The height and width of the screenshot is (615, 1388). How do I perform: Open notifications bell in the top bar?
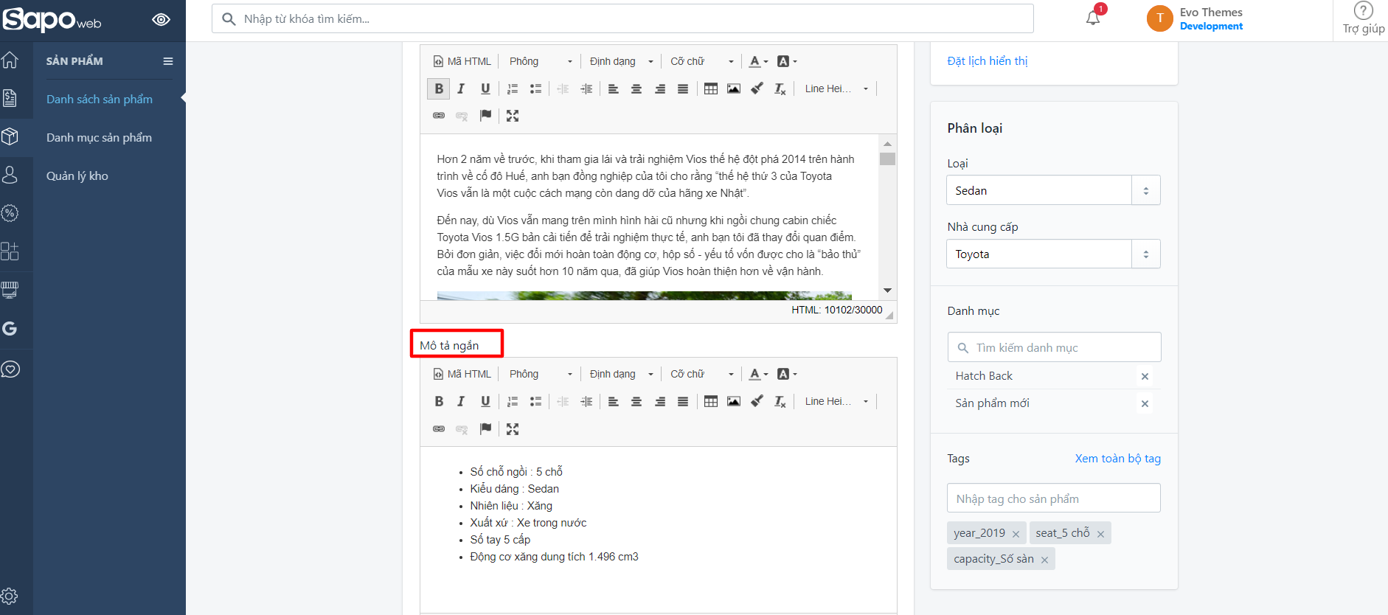click(1093, 18)
